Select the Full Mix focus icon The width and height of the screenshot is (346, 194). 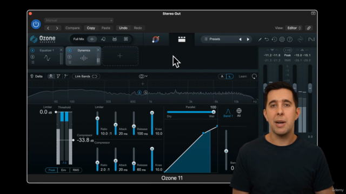tap(92, 39)
